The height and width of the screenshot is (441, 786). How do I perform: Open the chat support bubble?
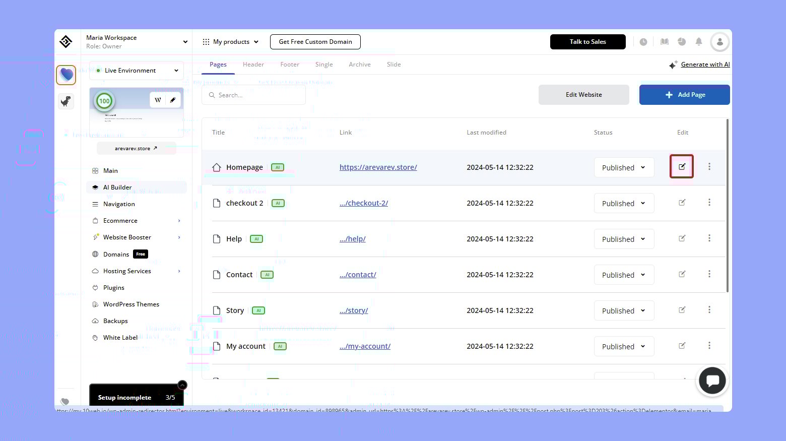point(711,381)
